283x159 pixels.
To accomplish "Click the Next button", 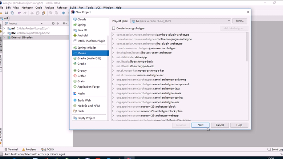I will click(x=200, y=125).
